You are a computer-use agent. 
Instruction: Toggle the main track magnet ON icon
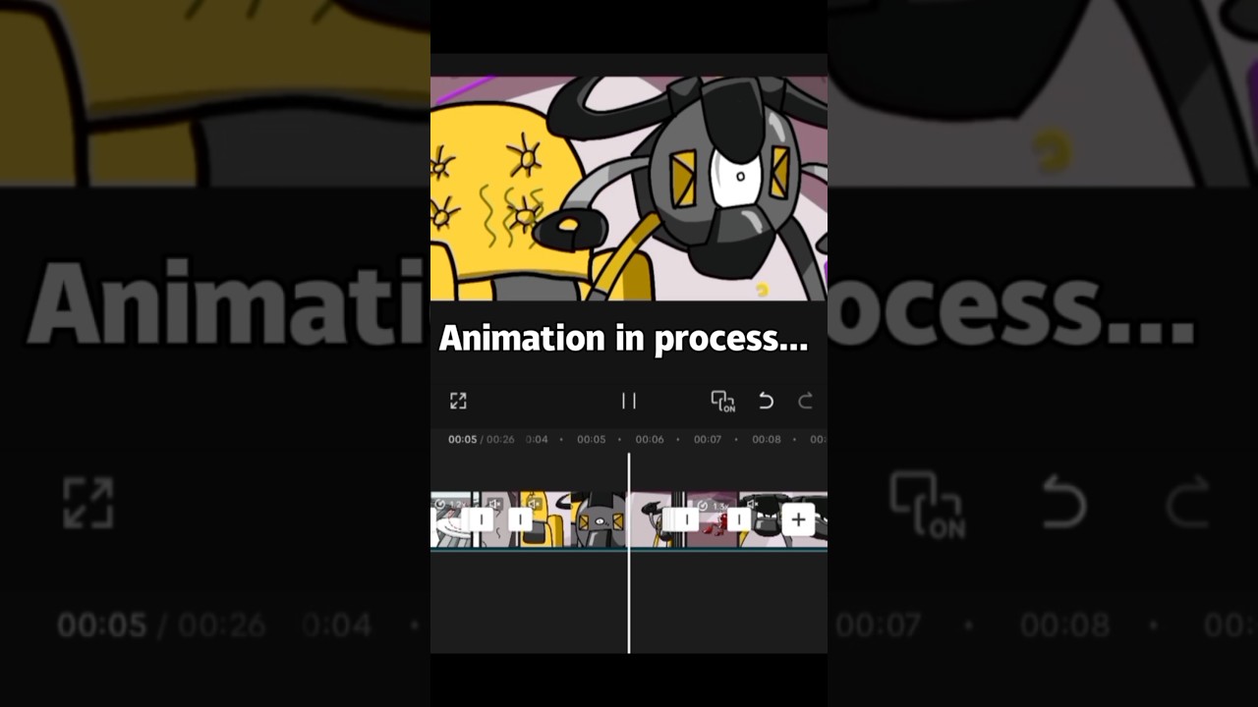click(723, 401)
